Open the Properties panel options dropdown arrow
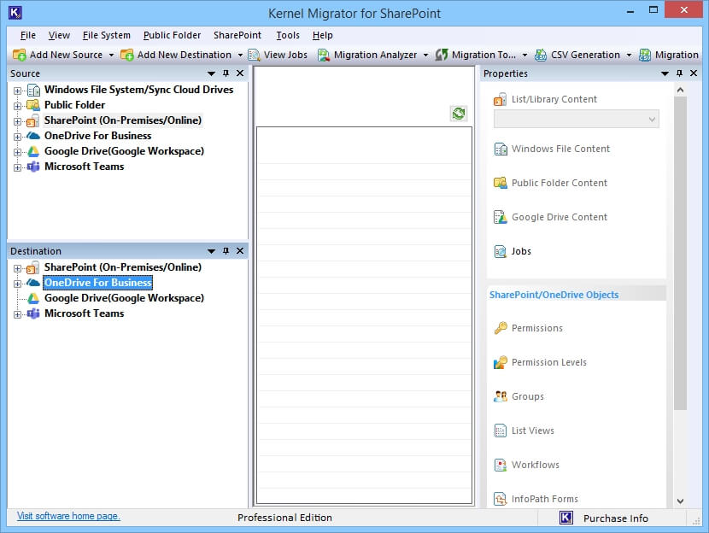The image size is (709, 533). (665, 73)
